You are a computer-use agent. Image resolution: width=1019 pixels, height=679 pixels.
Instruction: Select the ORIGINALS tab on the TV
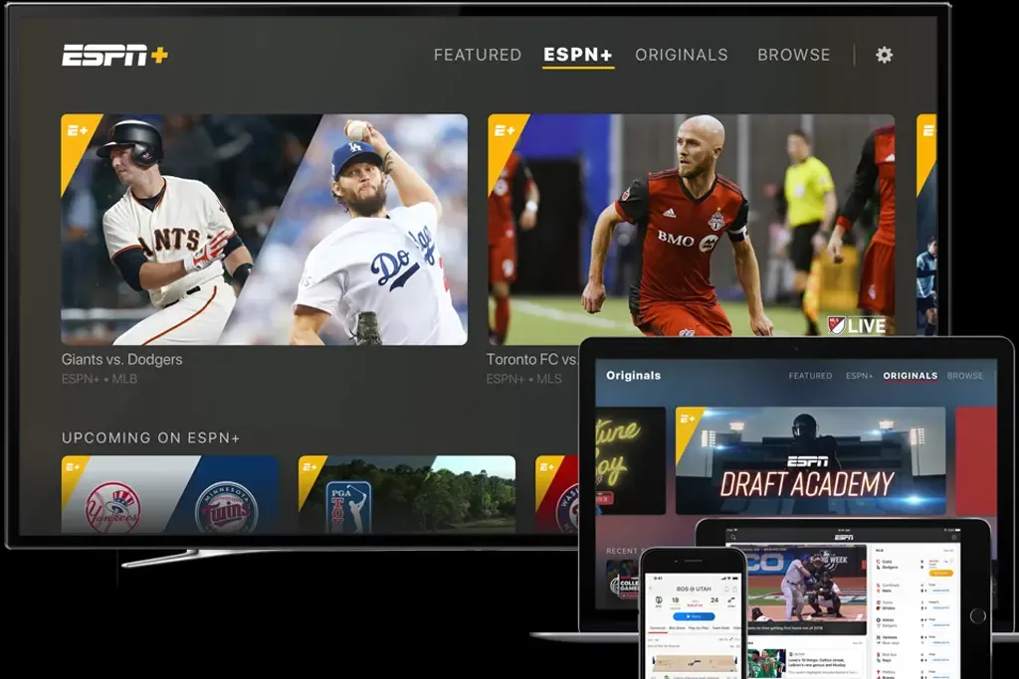click(x=682, y=55)
